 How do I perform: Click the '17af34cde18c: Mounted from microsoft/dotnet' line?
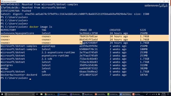coord(33,8)
